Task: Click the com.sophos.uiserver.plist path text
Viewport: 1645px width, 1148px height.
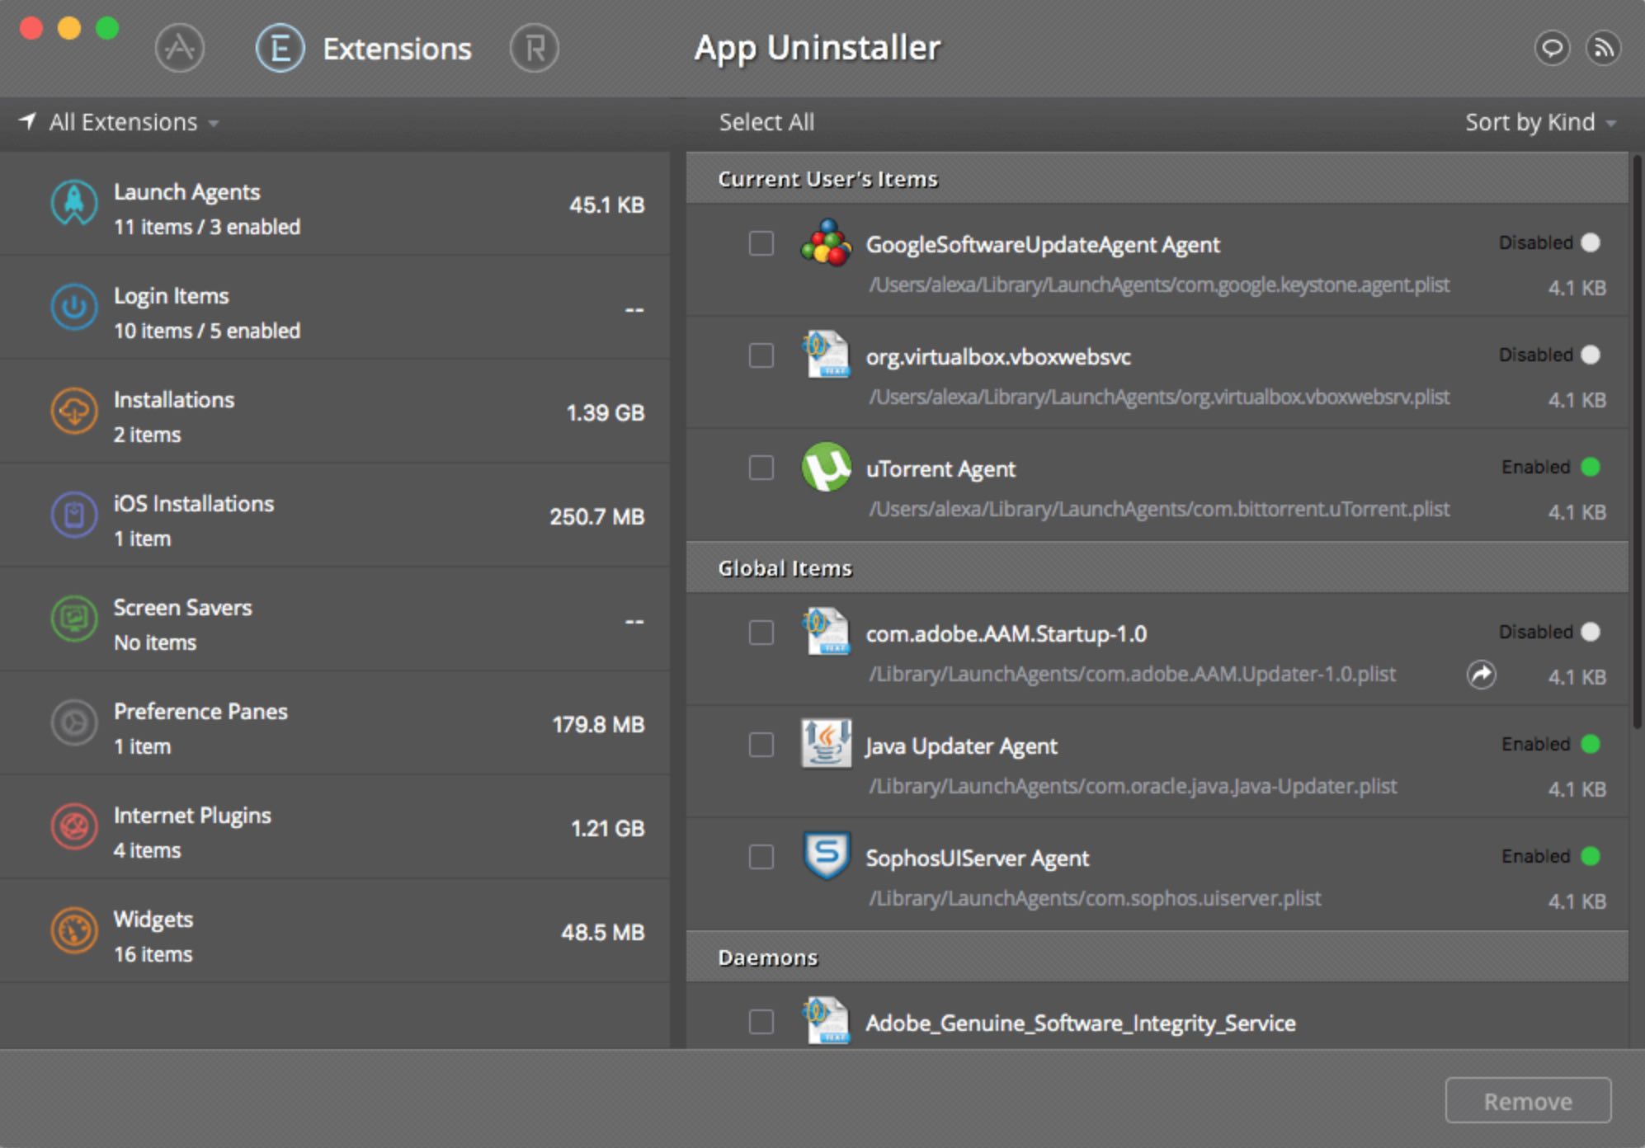Action: point(1094,899)
